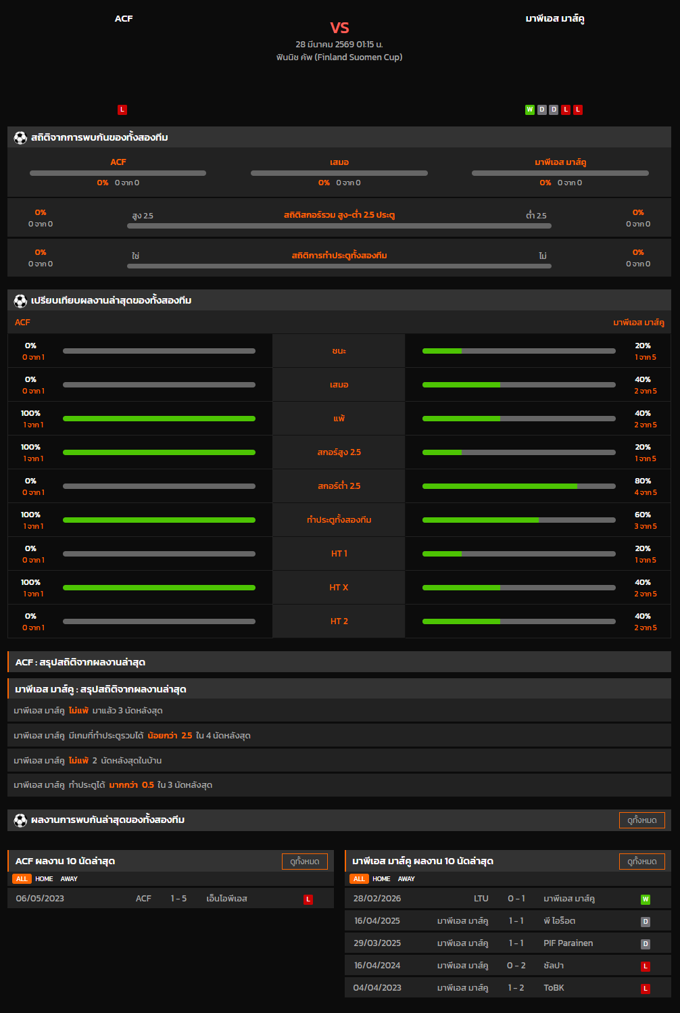Viewport: 680px width, 1013px height.
Task: Switch ACF results filter to HOME
Action: point(44,879)
